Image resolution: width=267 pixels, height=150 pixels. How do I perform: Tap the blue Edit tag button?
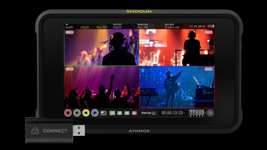click(95, 113)
